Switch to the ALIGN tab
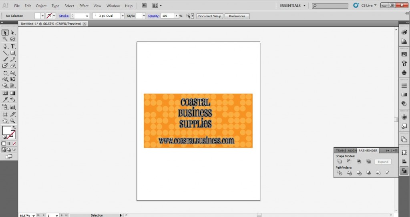The image size is (410, 217). [x=352, y=151]
